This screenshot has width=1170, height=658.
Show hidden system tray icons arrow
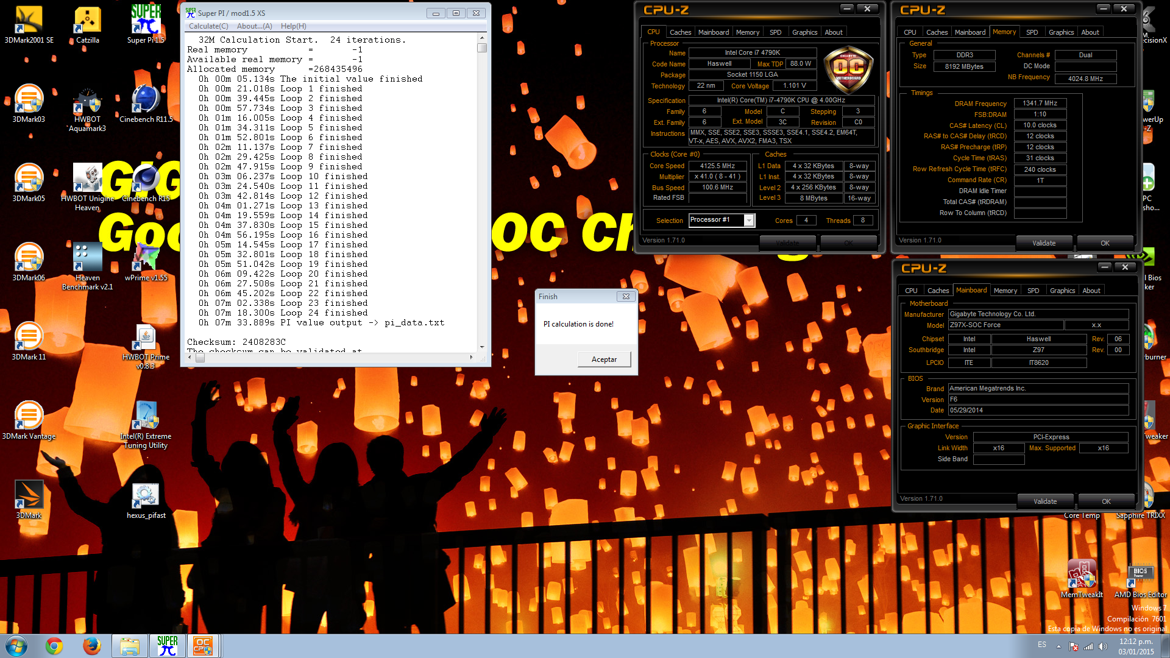point(1058,646)
